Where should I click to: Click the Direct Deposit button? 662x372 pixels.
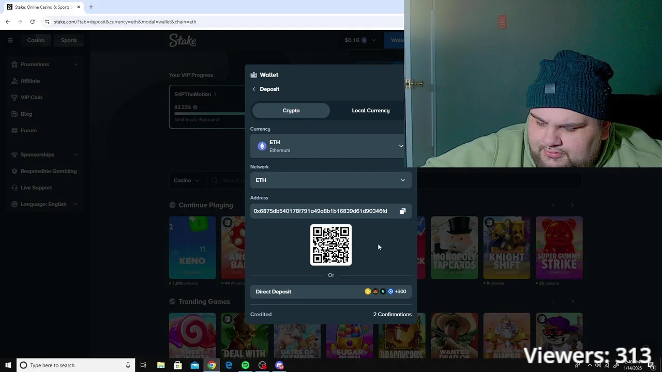pyautogui.click(x=331, y=291)
